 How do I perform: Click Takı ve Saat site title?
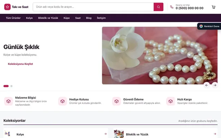tap(20, 7)
